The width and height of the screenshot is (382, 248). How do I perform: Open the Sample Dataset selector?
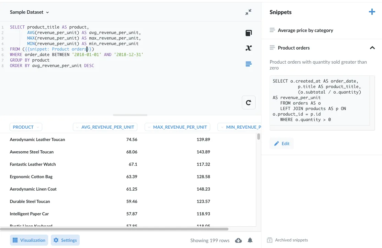point(29,12)
